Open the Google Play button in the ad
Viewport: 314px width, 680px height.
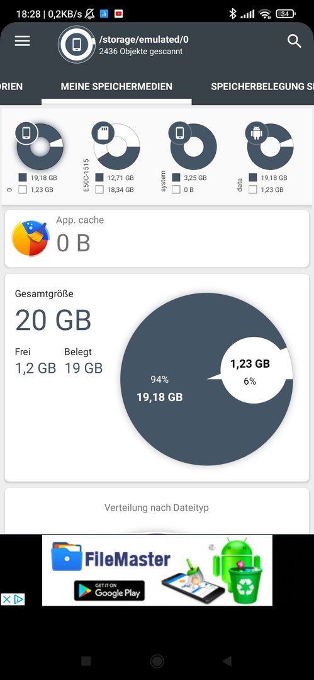(109, 591)
